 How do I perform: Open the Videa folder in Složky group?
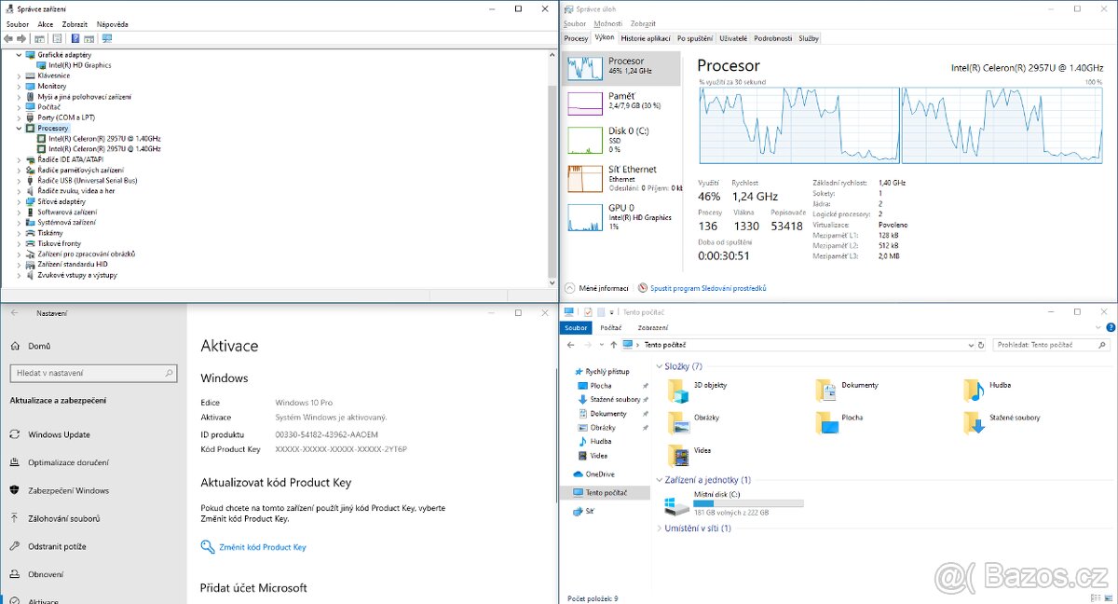[689, 455]
